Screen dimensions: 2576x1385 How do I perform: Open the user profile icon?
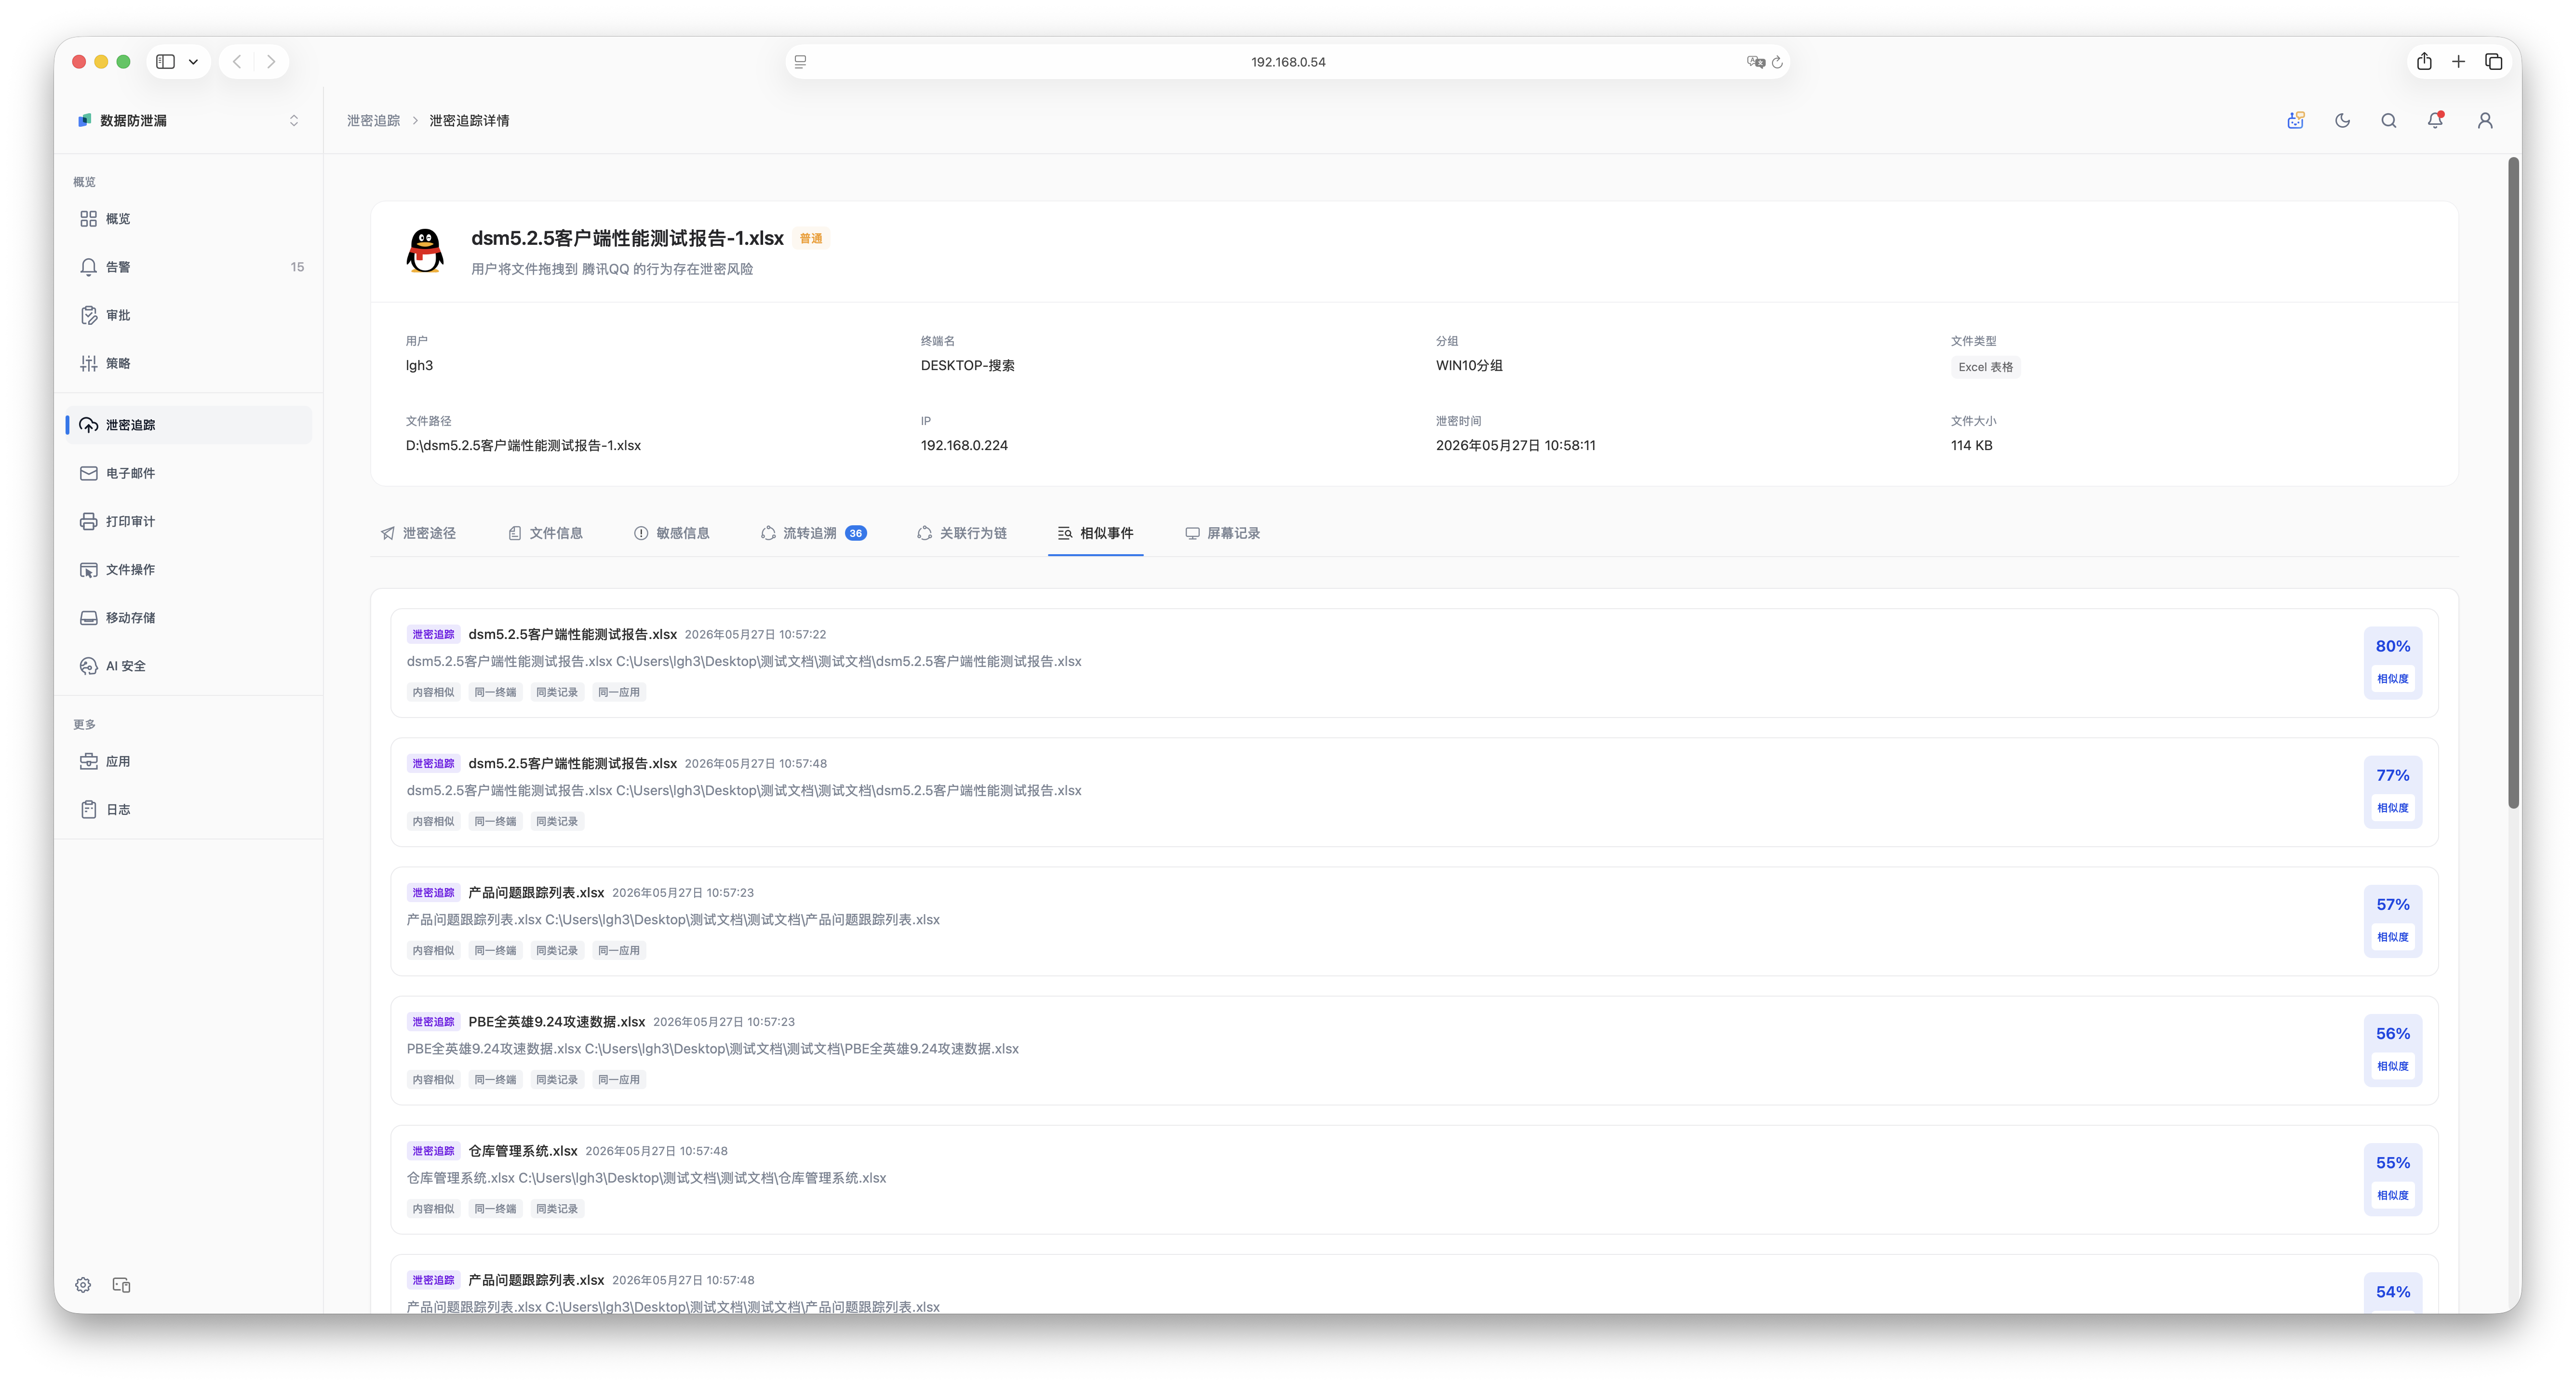pyautogui.click(x=2484, y=120)
